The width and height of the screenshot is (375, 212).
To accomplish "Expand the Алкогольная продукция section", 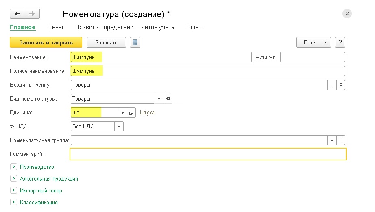I will (14, 179).
